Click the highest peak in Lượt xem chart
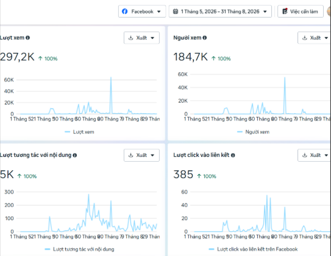 tap(111, 77)
